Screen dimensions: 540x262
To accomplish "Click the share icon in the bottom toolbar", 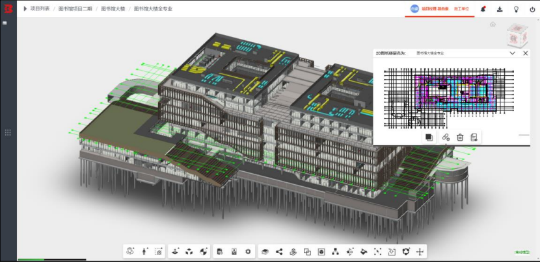I will pyautogui.click(x=279, y=252).
